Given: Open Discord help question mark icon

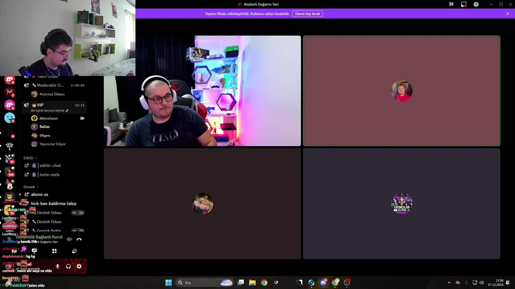Looking at the screenshot, I should 476,4.
